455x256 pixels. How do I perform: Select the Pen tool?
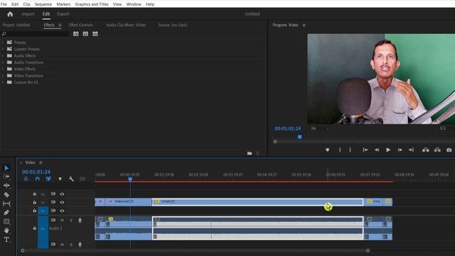click(6, 213)
